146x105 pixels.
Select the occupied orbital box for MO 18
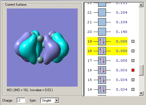[x=102, y=51]
